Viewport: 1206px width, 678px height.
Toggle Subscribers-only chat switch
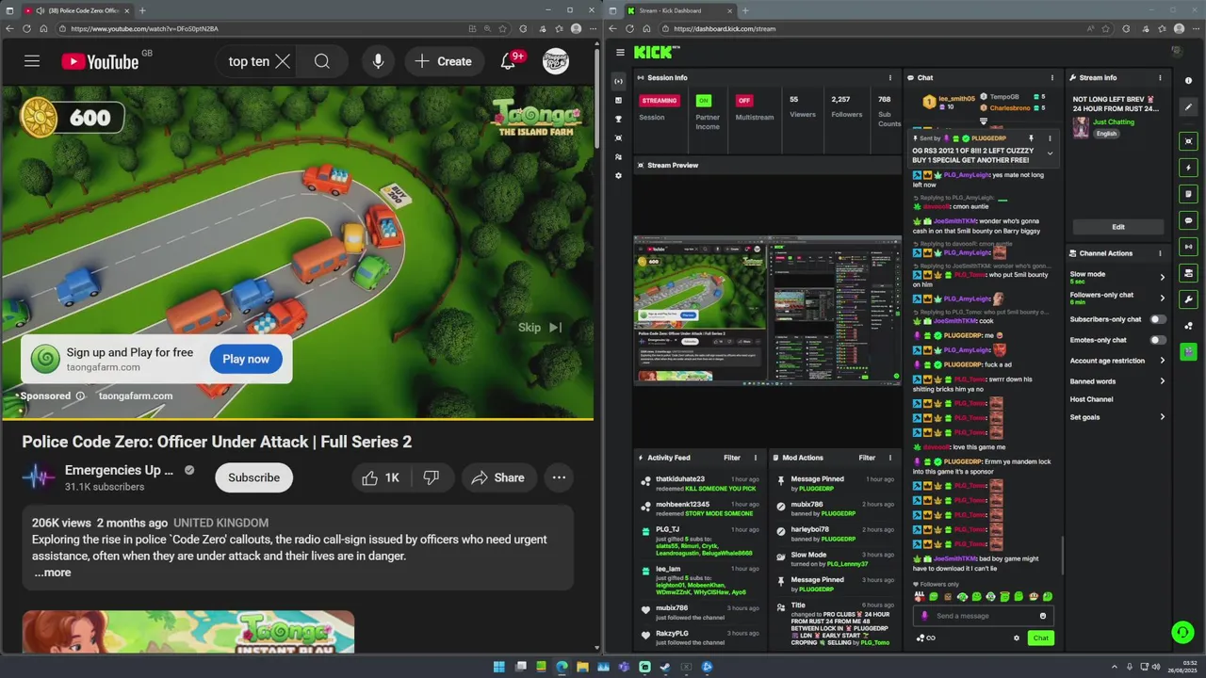click(1157, 319)
